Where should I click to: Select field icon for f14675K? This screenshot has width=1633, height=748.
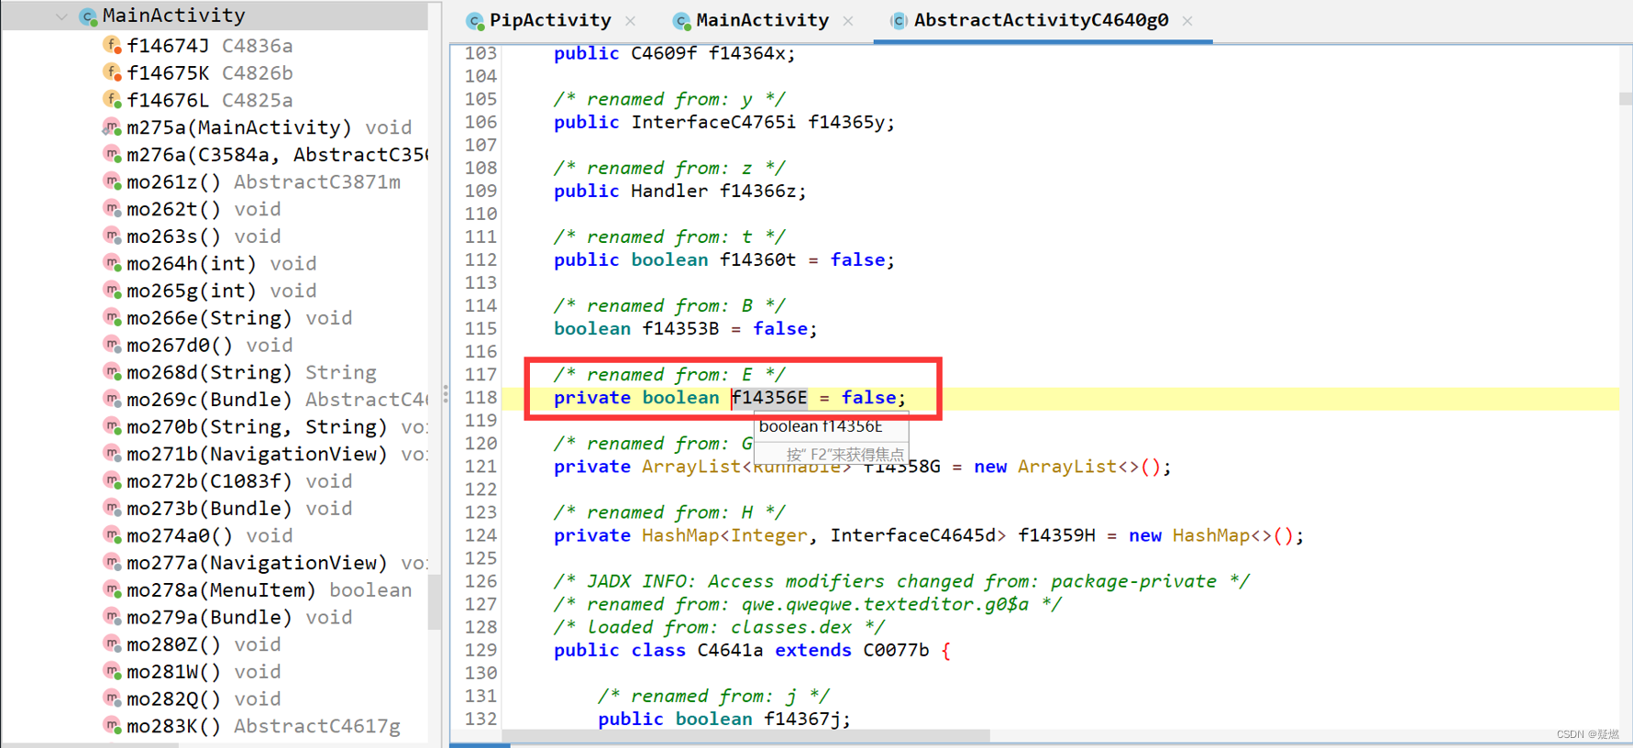coord(112,72)
